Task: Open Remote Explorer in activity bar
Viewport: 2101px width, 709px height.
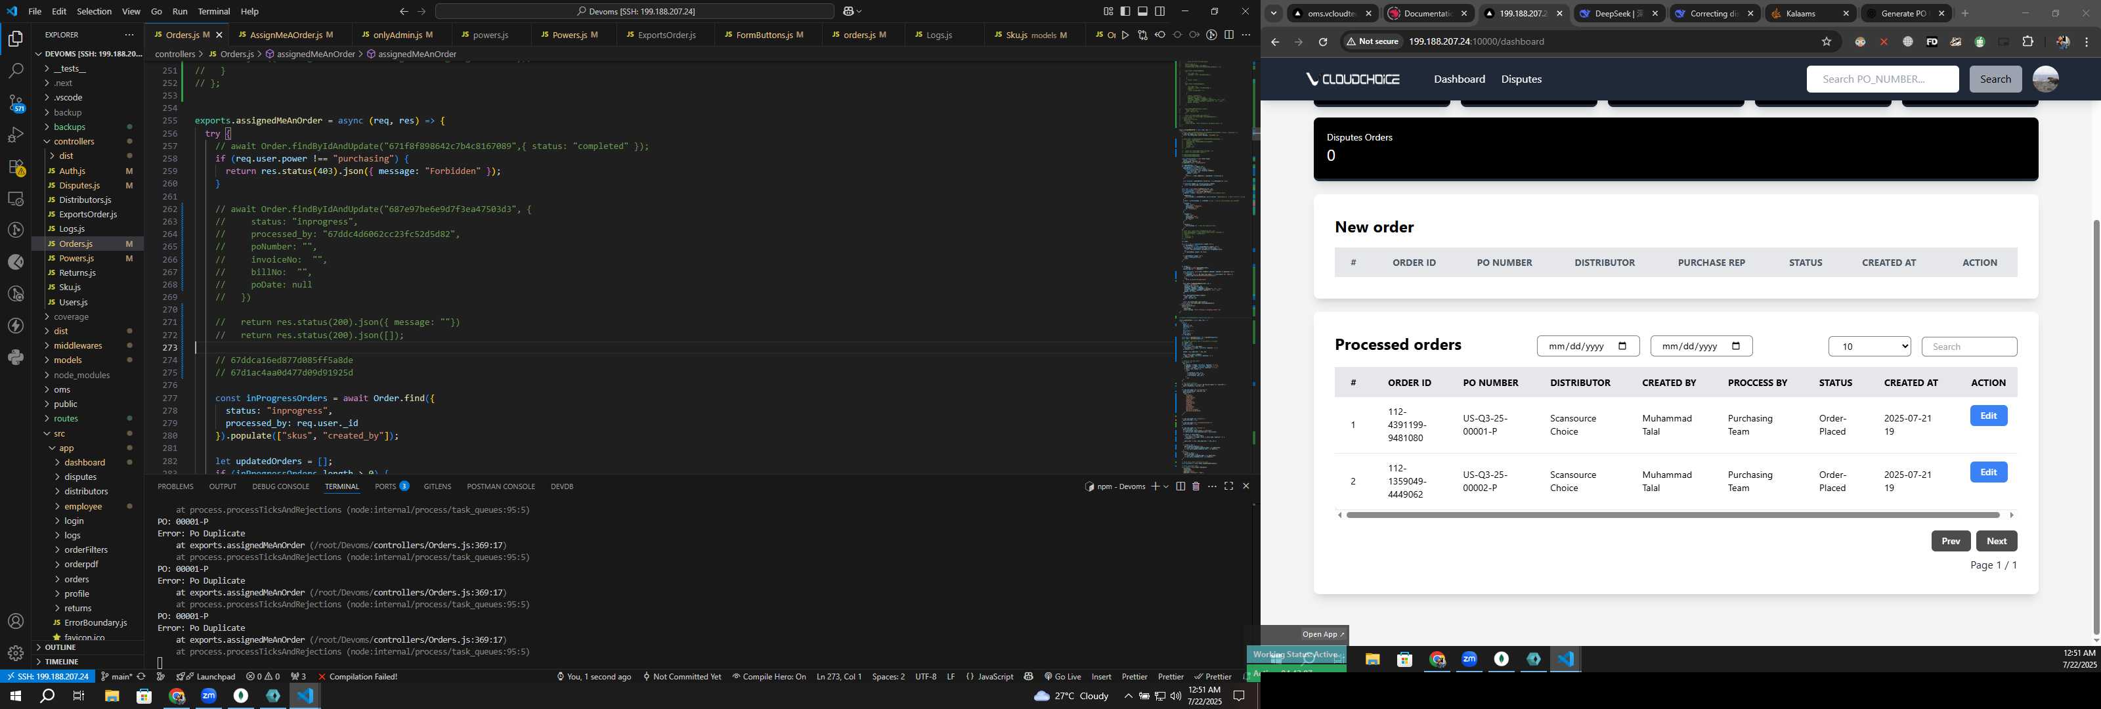Action: [x=16, y=198]
